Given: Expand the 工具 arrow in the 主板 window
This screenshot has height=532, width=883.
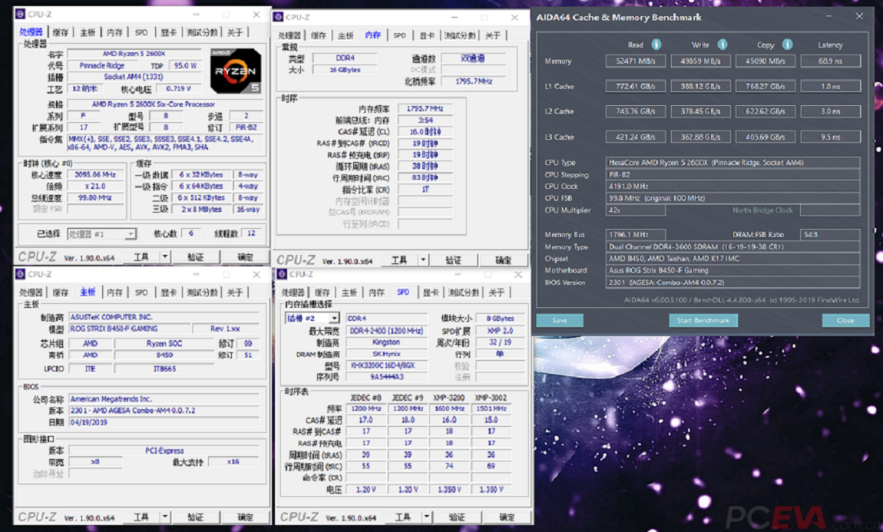Looking at the screenshot, I should coord(165,517).
